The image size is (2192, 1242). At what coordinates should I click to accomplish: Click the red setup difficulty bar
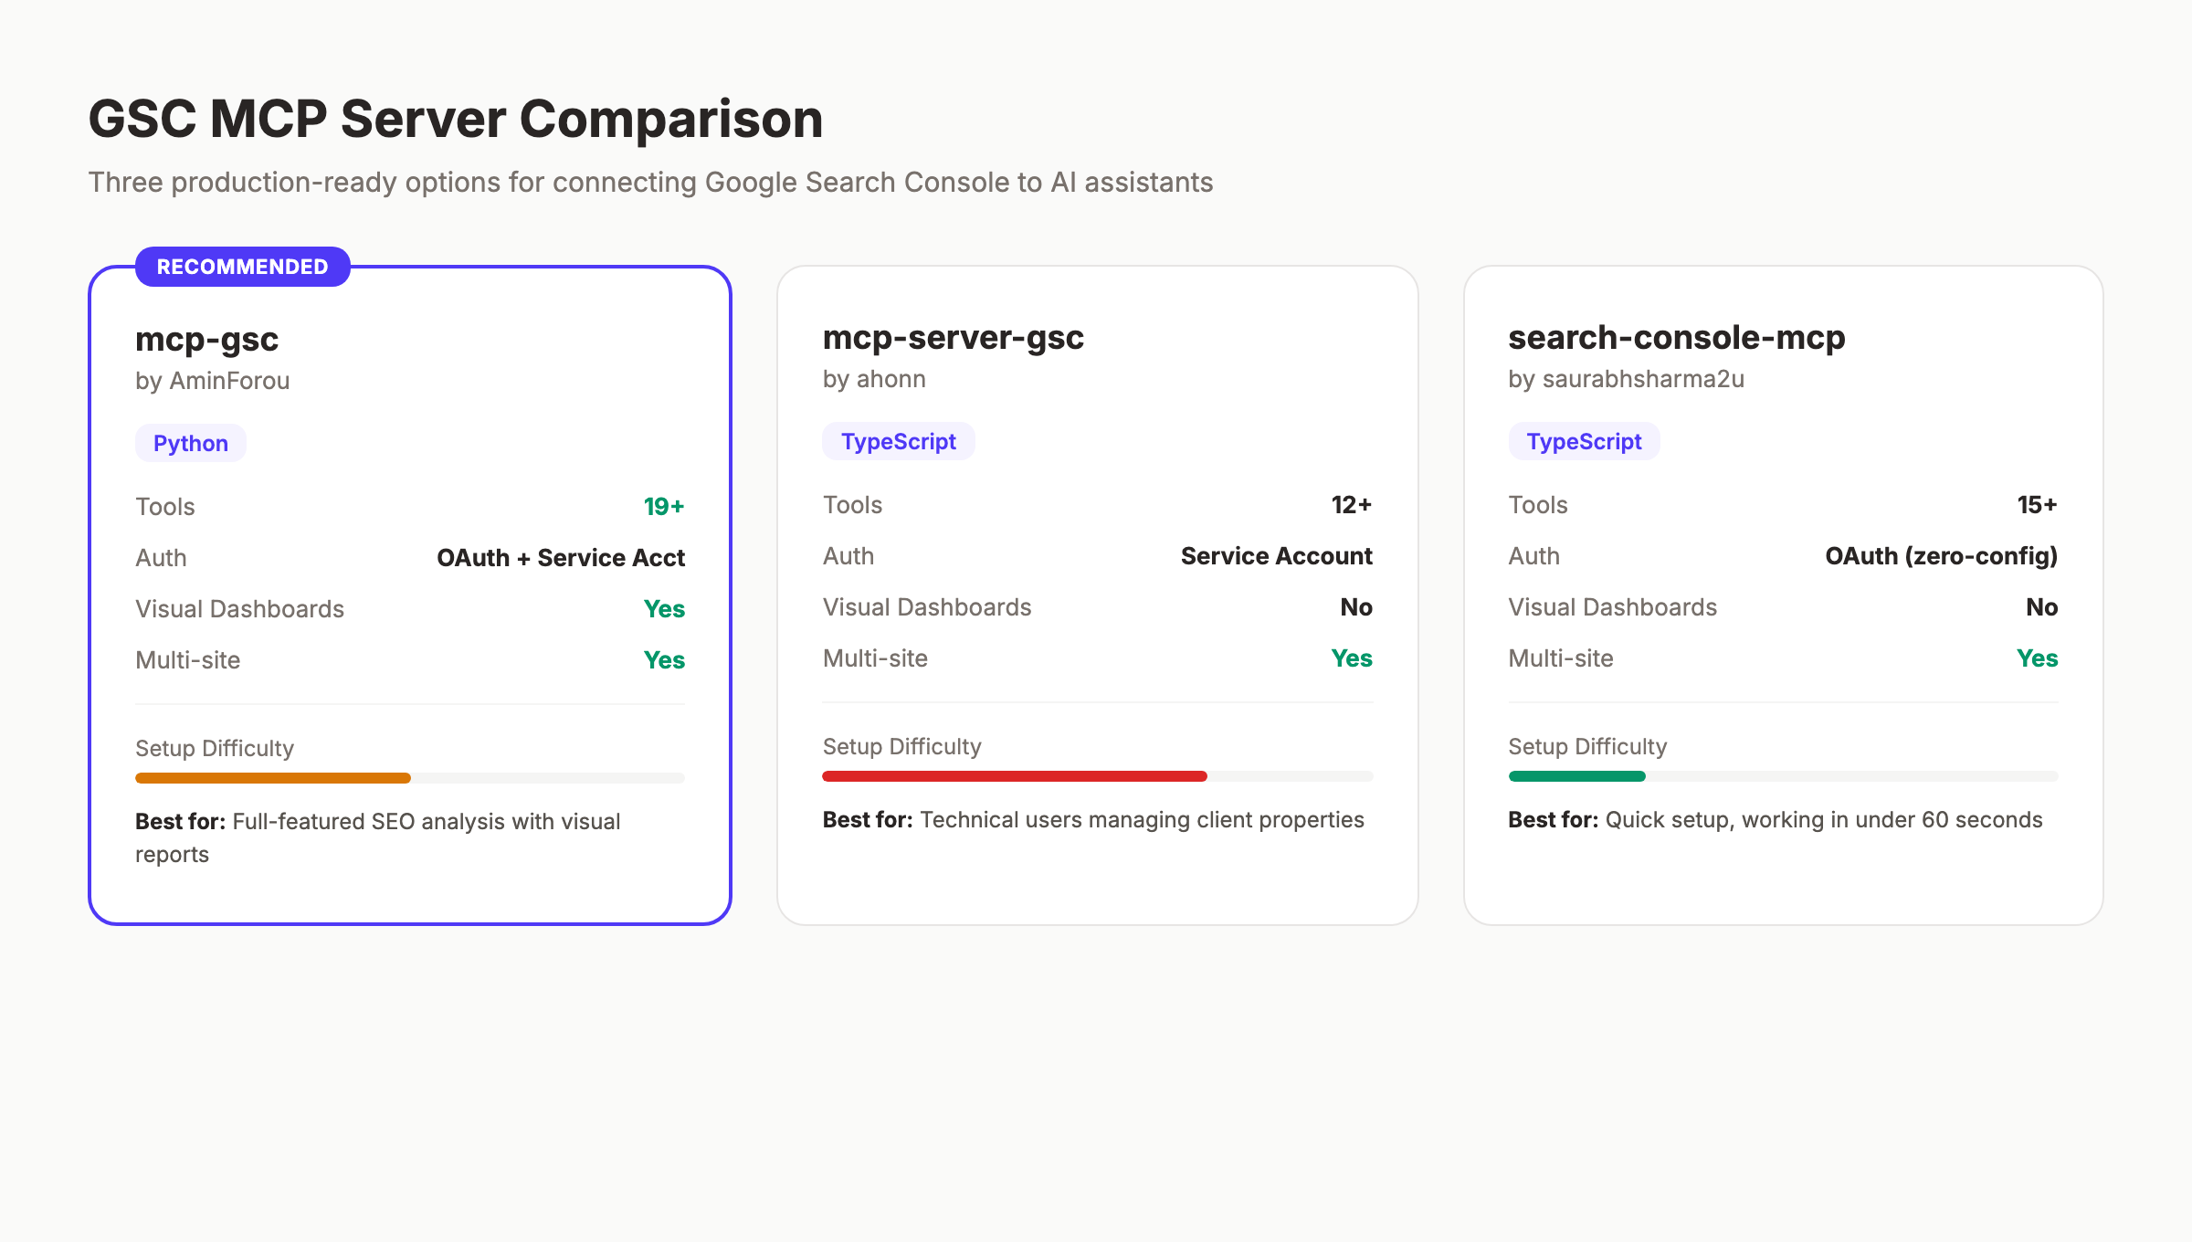click(1014, 775)
